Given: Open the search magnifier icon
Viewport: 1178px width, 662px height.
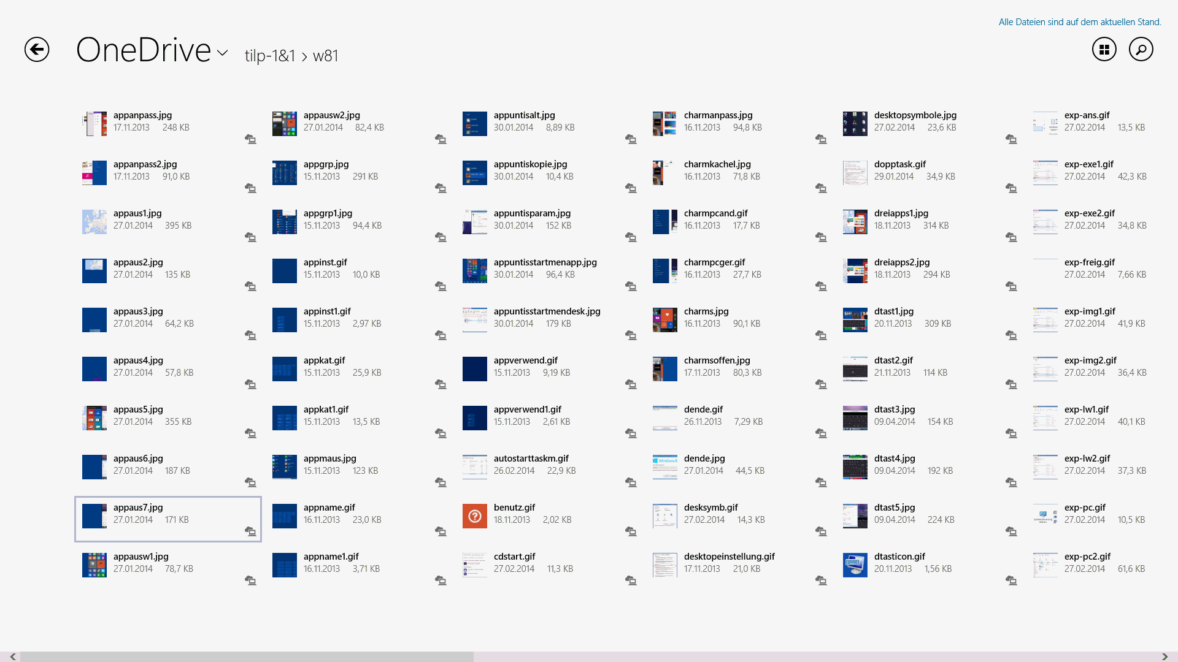Looking at the screenshot, I should click(x=1141, y=50).
